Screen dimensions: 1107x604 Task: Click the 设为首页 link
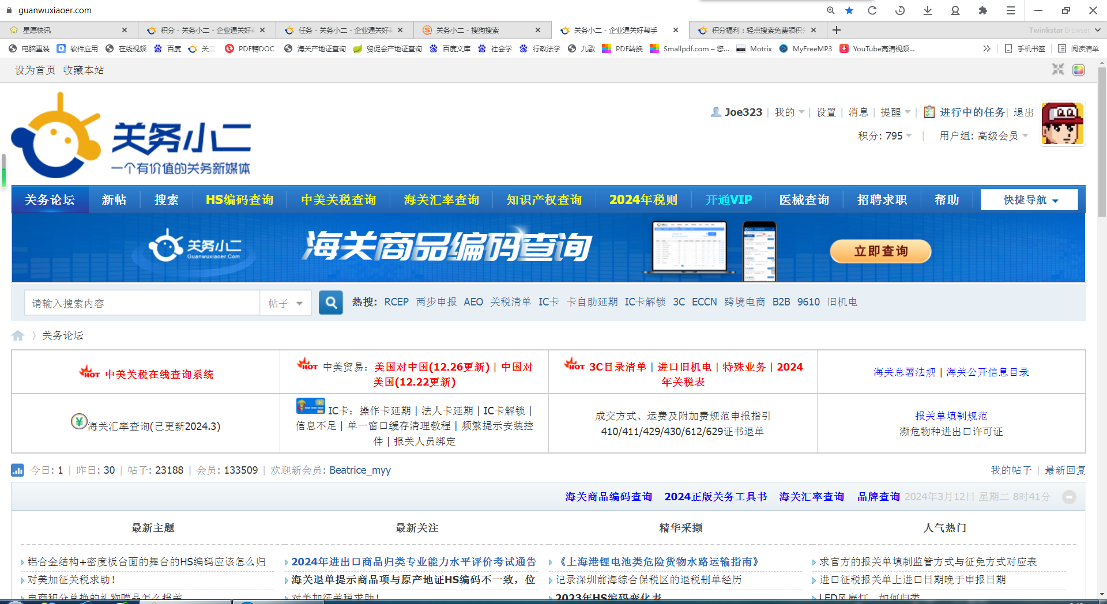click(35, 70)
